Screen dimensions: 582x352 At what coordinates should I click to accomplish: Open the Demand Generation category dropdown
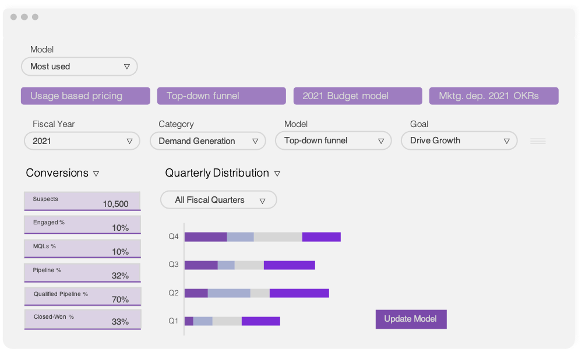click(208, 141)
